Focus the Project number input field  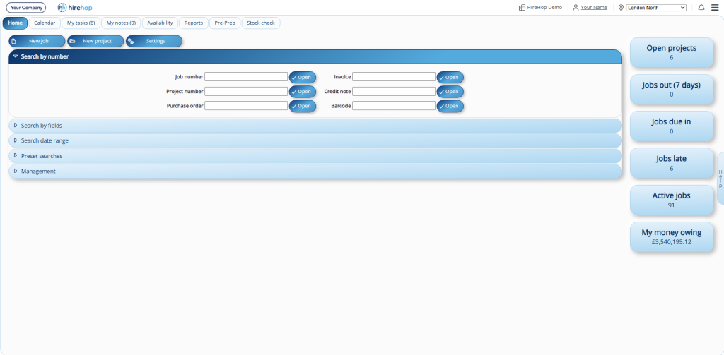(x=246, y=91)
